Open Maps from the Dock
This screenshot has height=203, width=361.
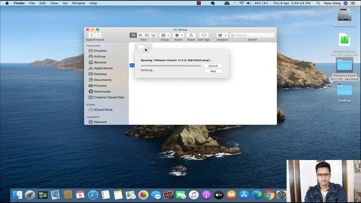click(x=130, y=195)
